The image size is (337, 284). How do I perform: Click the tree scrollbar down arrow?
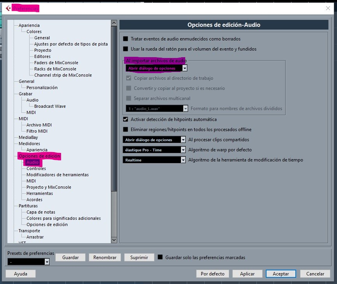[114, 240]
